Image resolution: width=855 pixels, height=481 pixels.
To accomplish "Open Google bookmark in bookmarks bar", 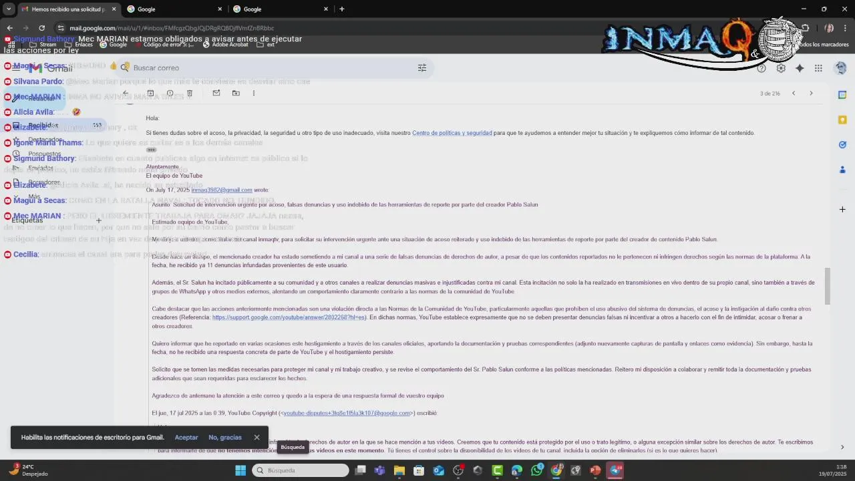I will click(x=114, y=45).
